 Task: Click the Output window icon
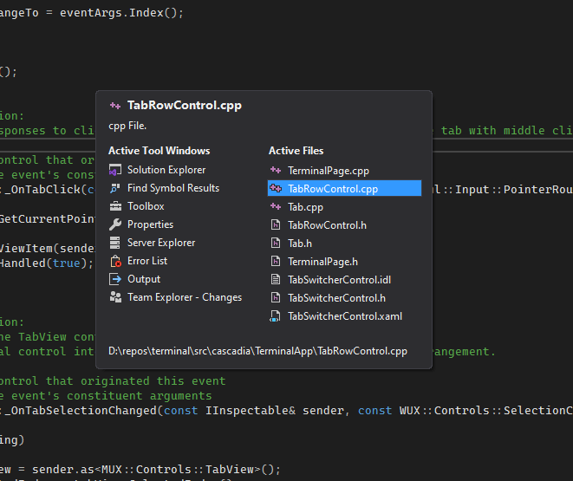pos(116,279)
